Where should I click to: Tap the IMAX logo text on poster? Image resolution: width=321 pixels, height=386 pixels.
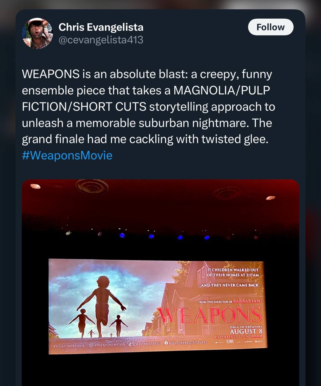coord(256,336)
